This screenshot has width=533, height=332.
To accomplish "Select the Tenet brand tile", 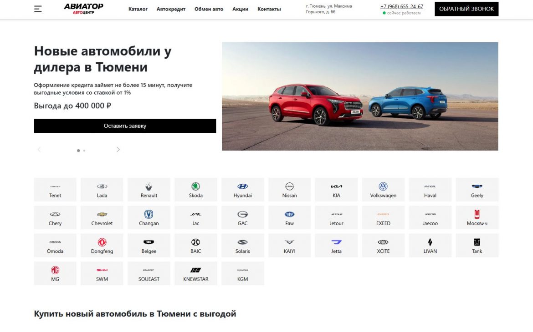I will (55, 190).
